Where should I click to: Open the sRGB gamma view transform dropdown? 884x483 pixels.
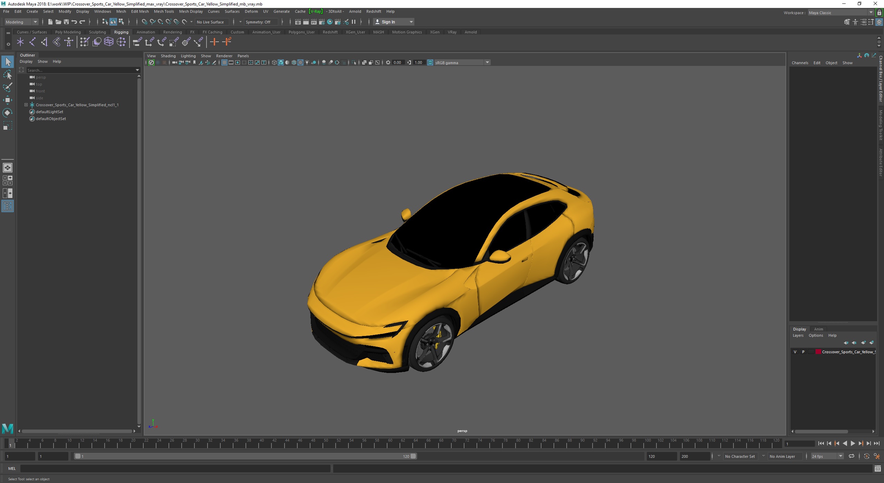tap(462, 62)
